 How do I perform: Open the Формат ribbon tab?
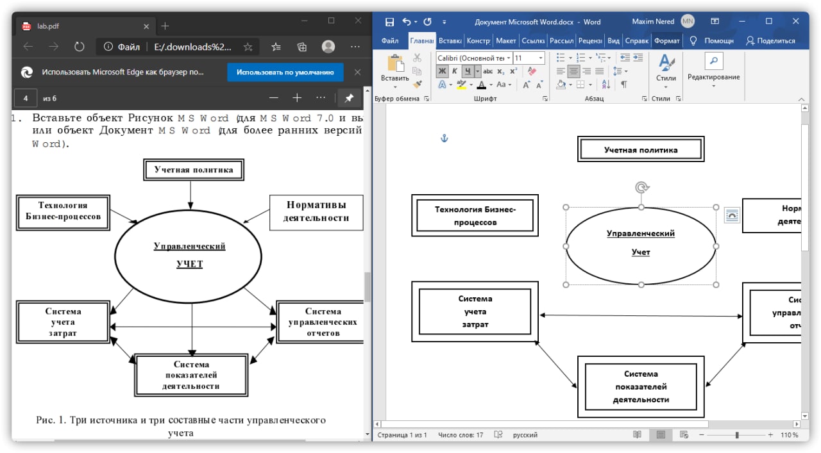click(667, 40)
